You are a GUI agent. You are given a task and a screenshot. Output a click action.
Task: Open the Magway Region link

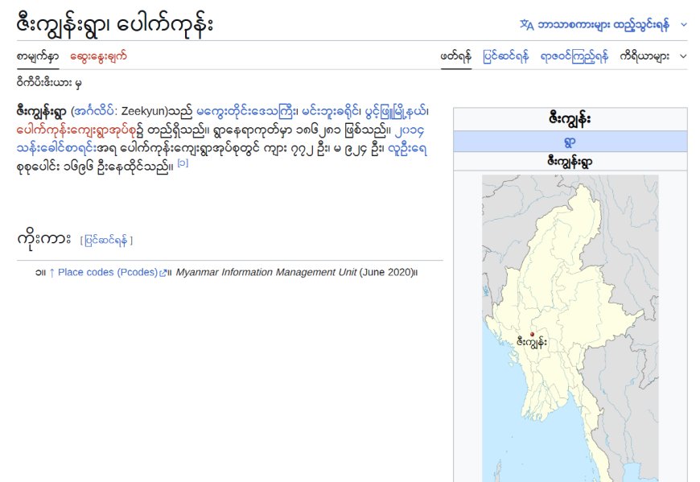pos(245,111)
